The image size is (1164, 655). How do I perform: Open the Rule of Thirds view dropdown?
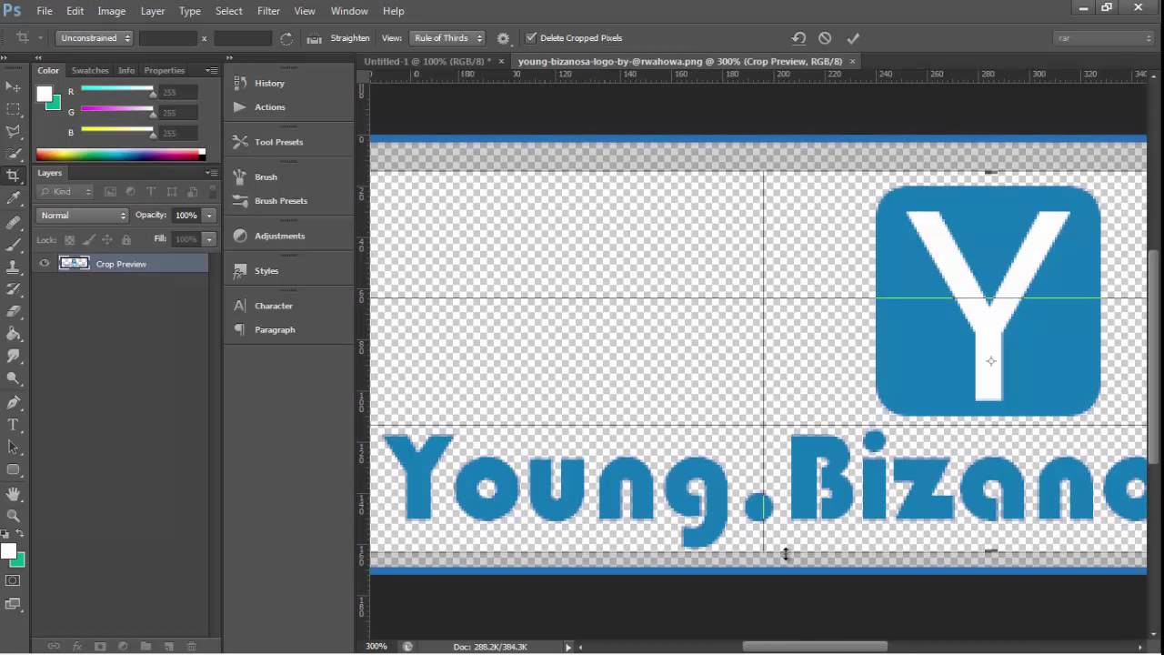click(447, 38)
